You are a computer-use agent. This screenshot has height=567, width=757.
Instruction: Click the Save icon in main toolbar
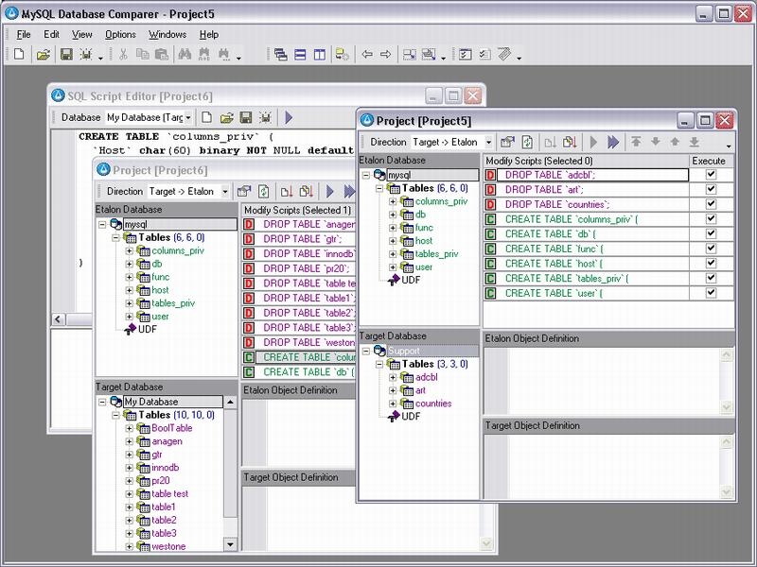point(67,55)
